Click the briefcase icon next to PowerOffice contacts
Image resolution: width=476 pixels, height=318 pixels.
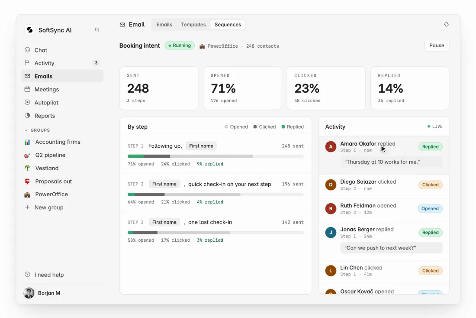pos(202,46)
